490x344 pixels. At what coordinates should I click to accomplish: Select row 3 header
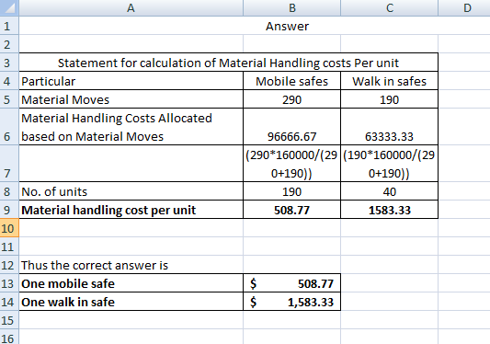pos(9,63)
